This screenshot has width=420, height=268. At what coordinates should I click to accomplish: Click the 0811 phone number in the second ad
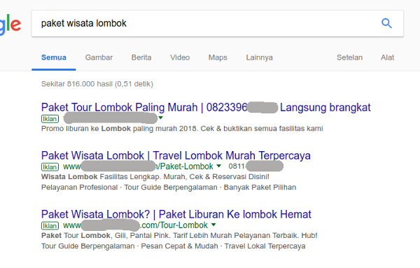(x=255, y=167)
